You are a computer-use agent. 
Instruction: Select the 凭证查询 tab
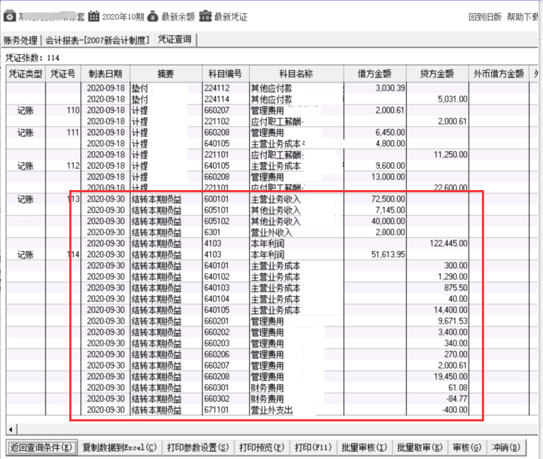175,40
